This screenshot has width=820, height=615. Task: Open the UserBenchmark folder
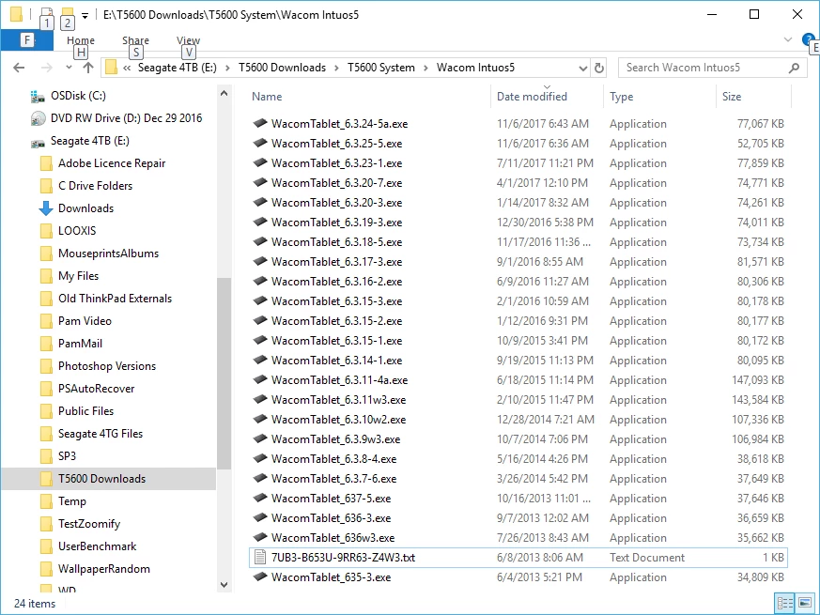(x=98, y=546)
